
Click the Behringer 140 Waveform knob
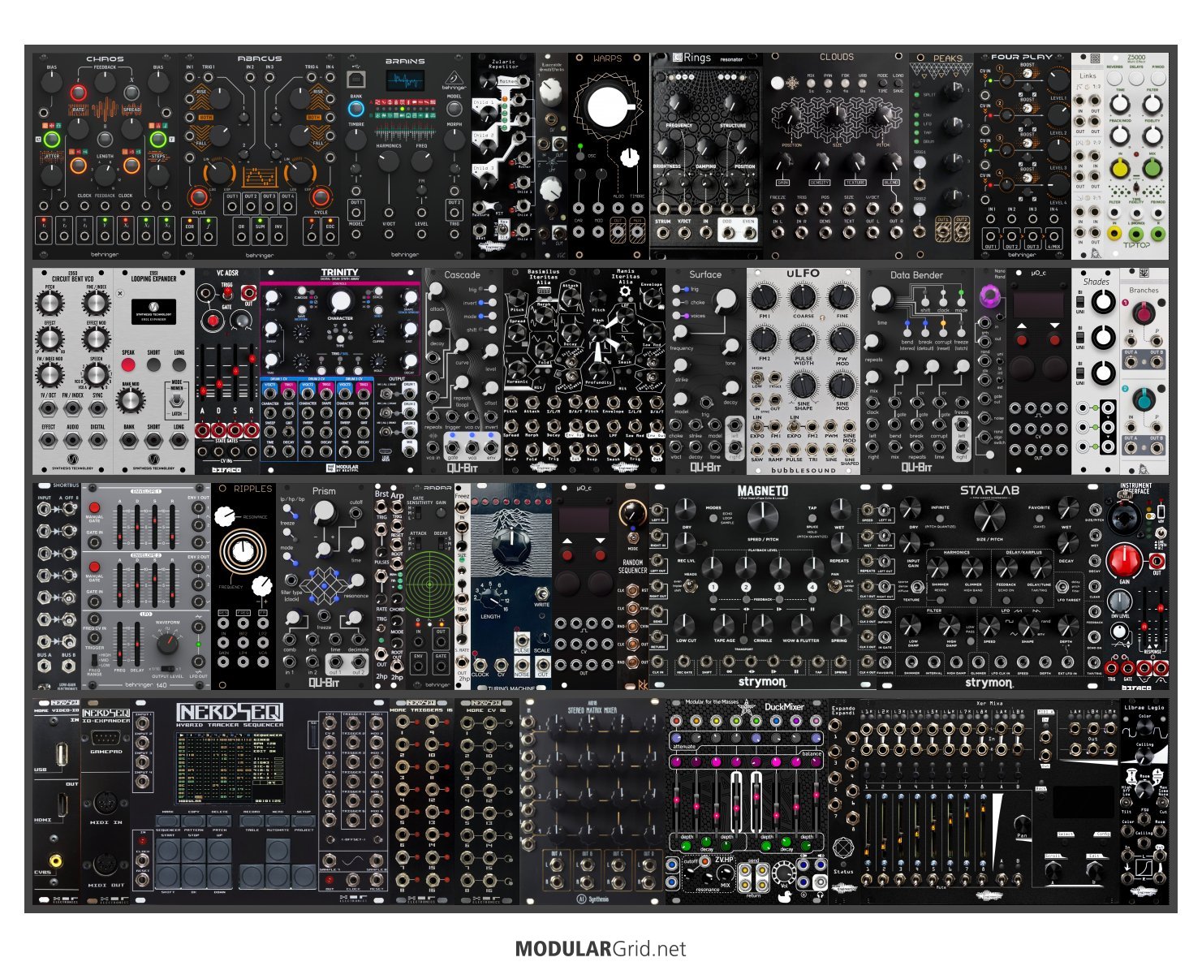[x=166, y=644]
